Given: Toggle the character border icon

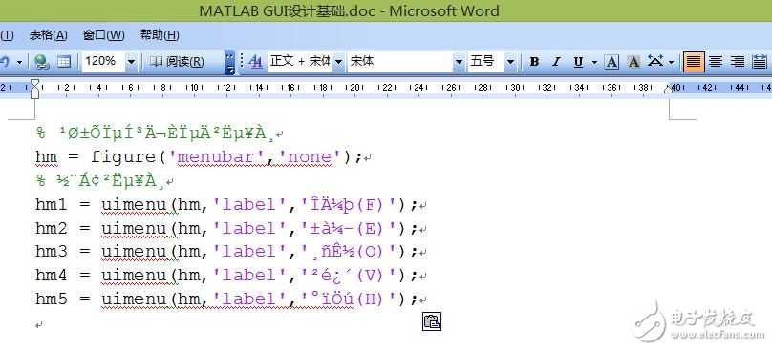Looking at the screenshot, I should (611, 62).
